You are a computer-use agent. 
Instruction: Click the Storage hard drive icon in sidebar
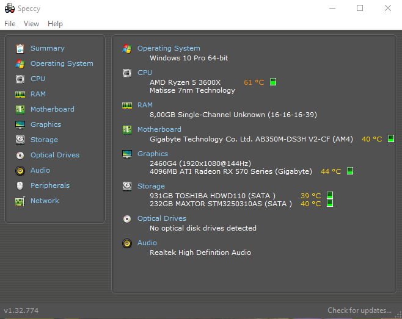[20, 140]
